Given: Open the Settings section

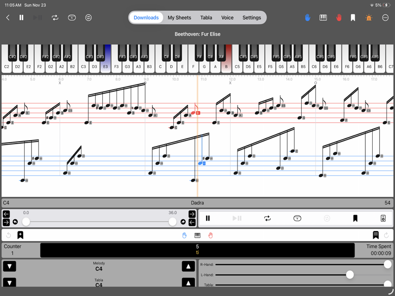Looking at the screenshot, I should tap(252, 17).
